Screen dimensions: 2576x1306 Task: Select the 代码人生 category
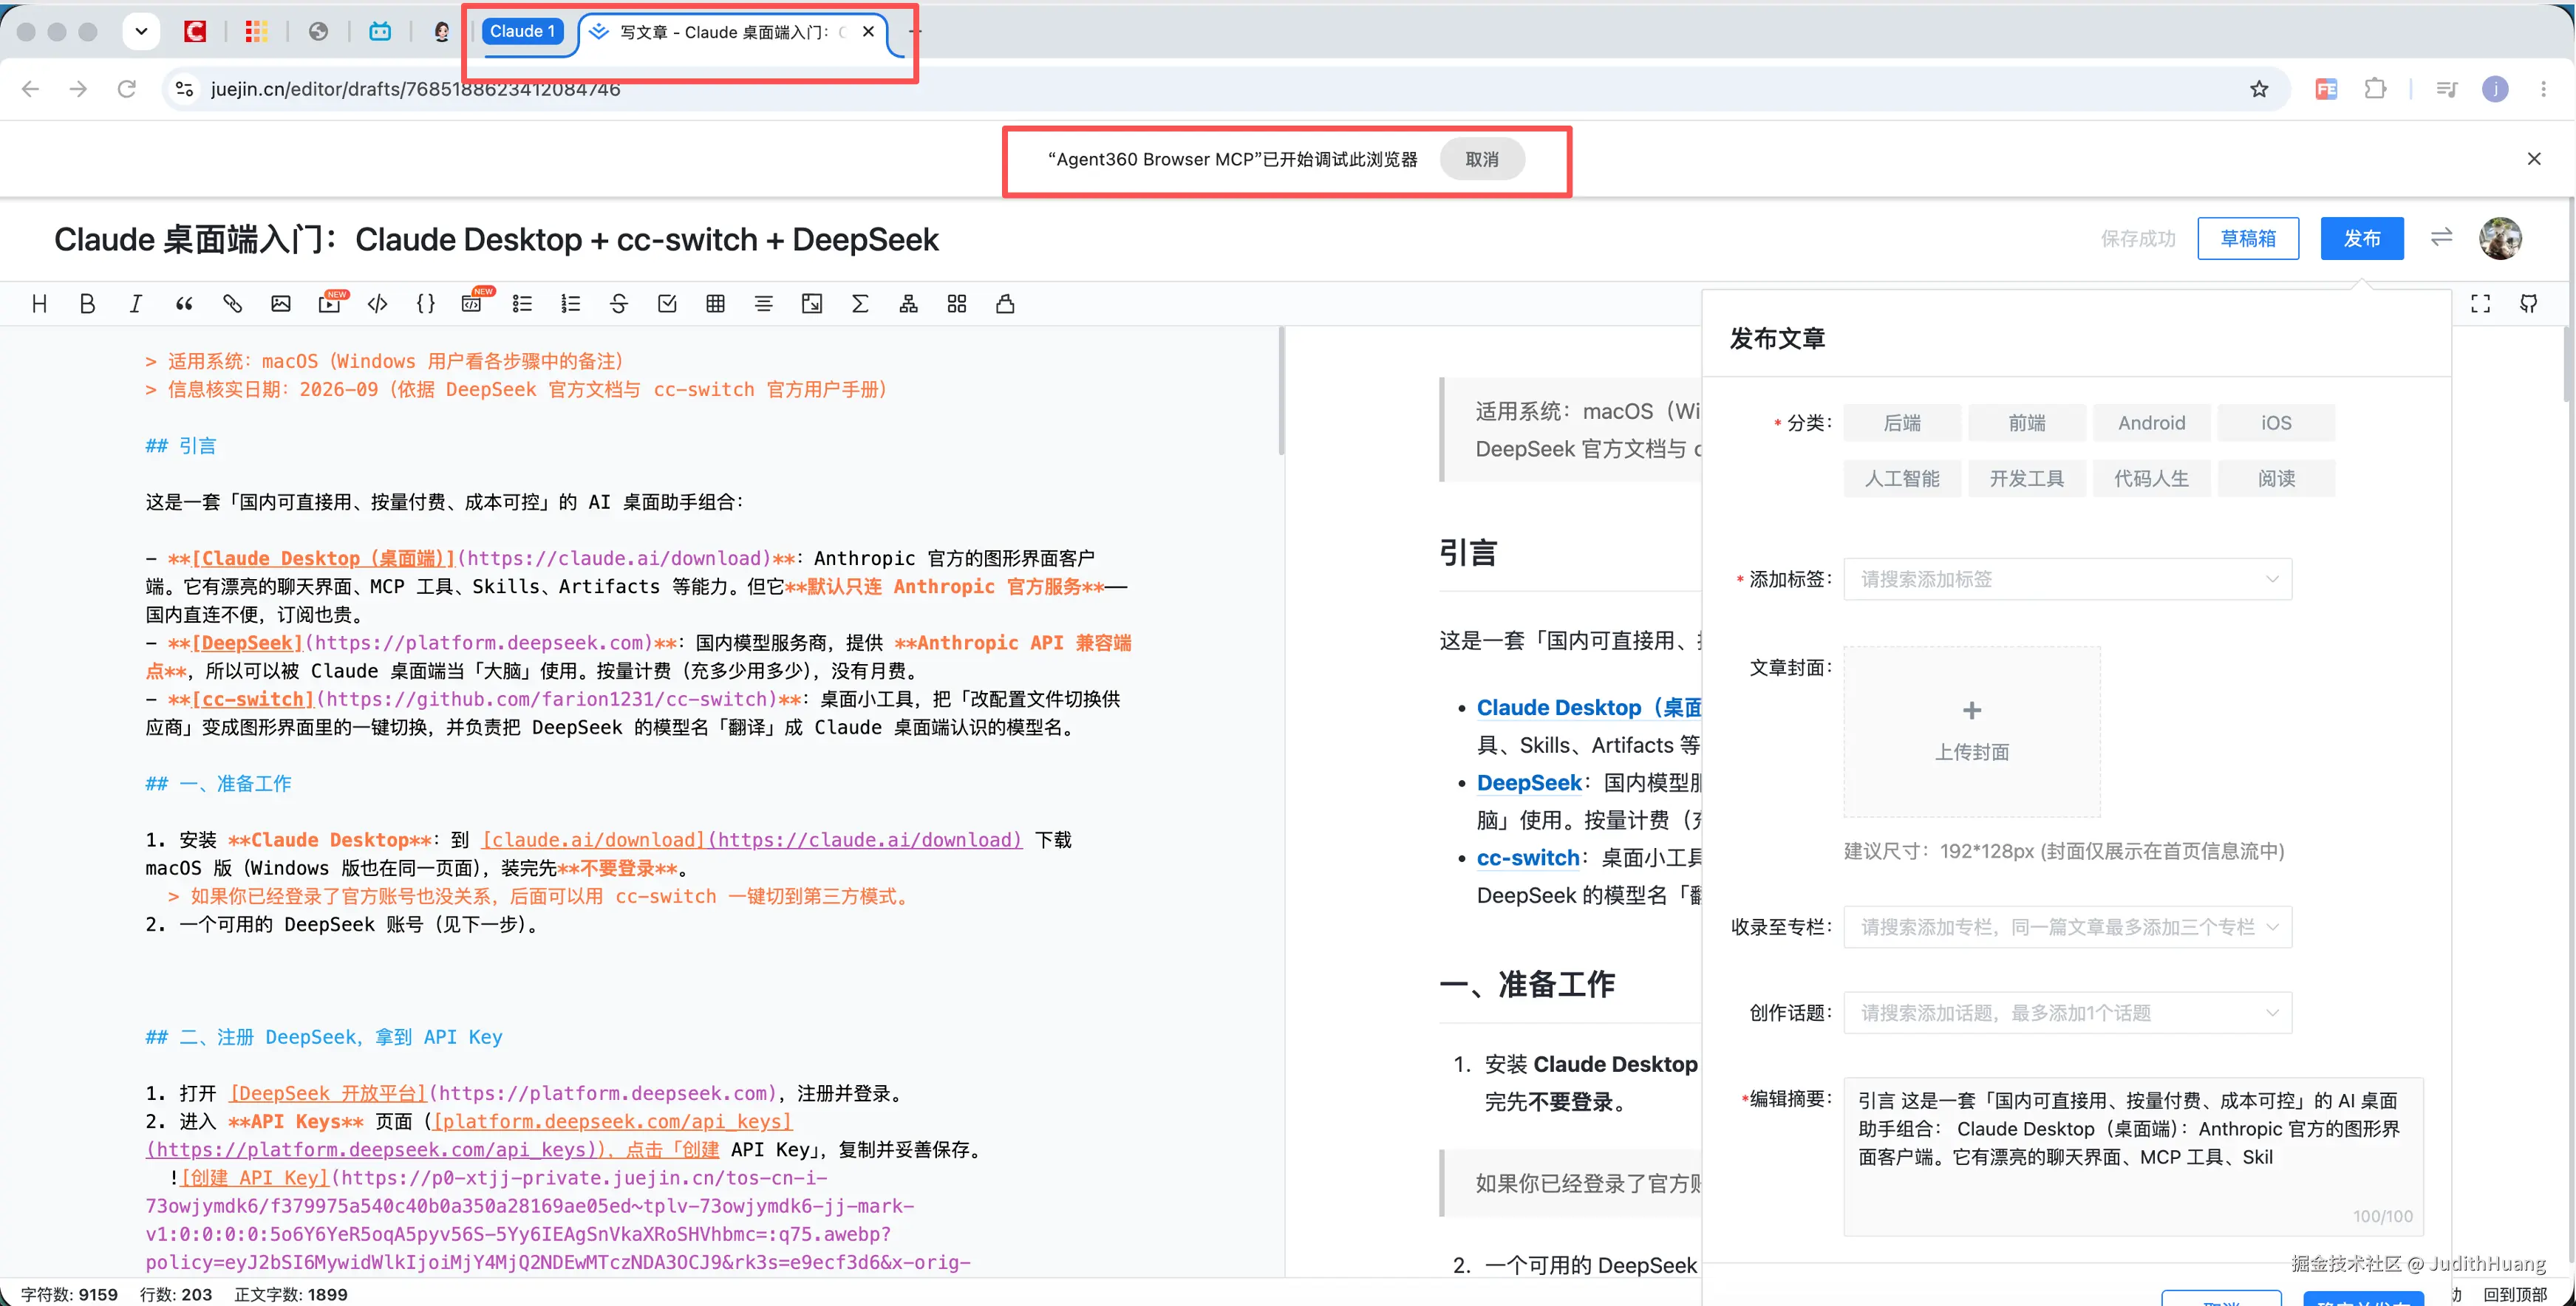click(x=2151, y=479)
